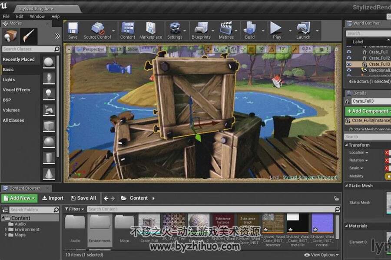Pick the Player Start icon
The width and height of the screenshot is (391, 260).
49,110
